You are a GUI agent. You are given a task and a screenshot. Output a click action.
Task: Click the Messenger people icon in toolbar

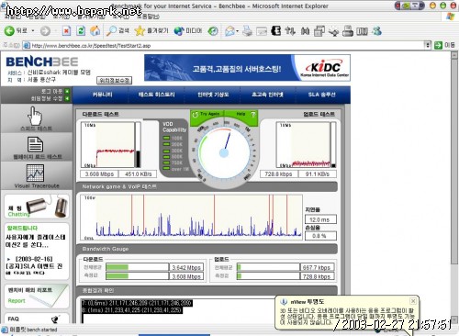[x=376, y=31]
